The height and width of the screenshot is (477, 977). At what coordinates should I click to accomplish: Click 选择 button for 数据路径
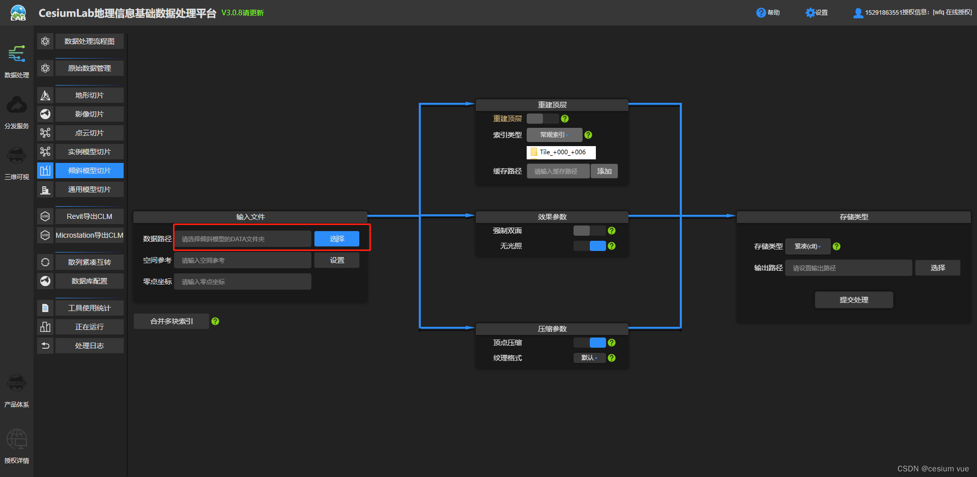click(337, 239)
